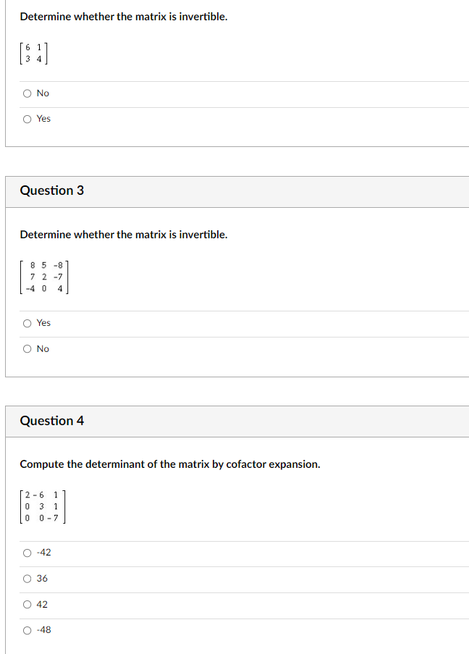Click the Question 3 header
469x654 pixels.
(52, 190)
